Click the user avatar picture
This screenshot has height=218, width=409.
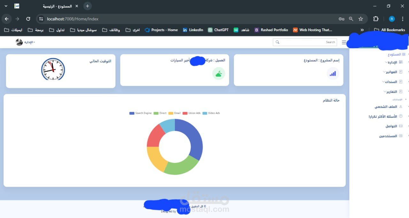coord(19,42)
